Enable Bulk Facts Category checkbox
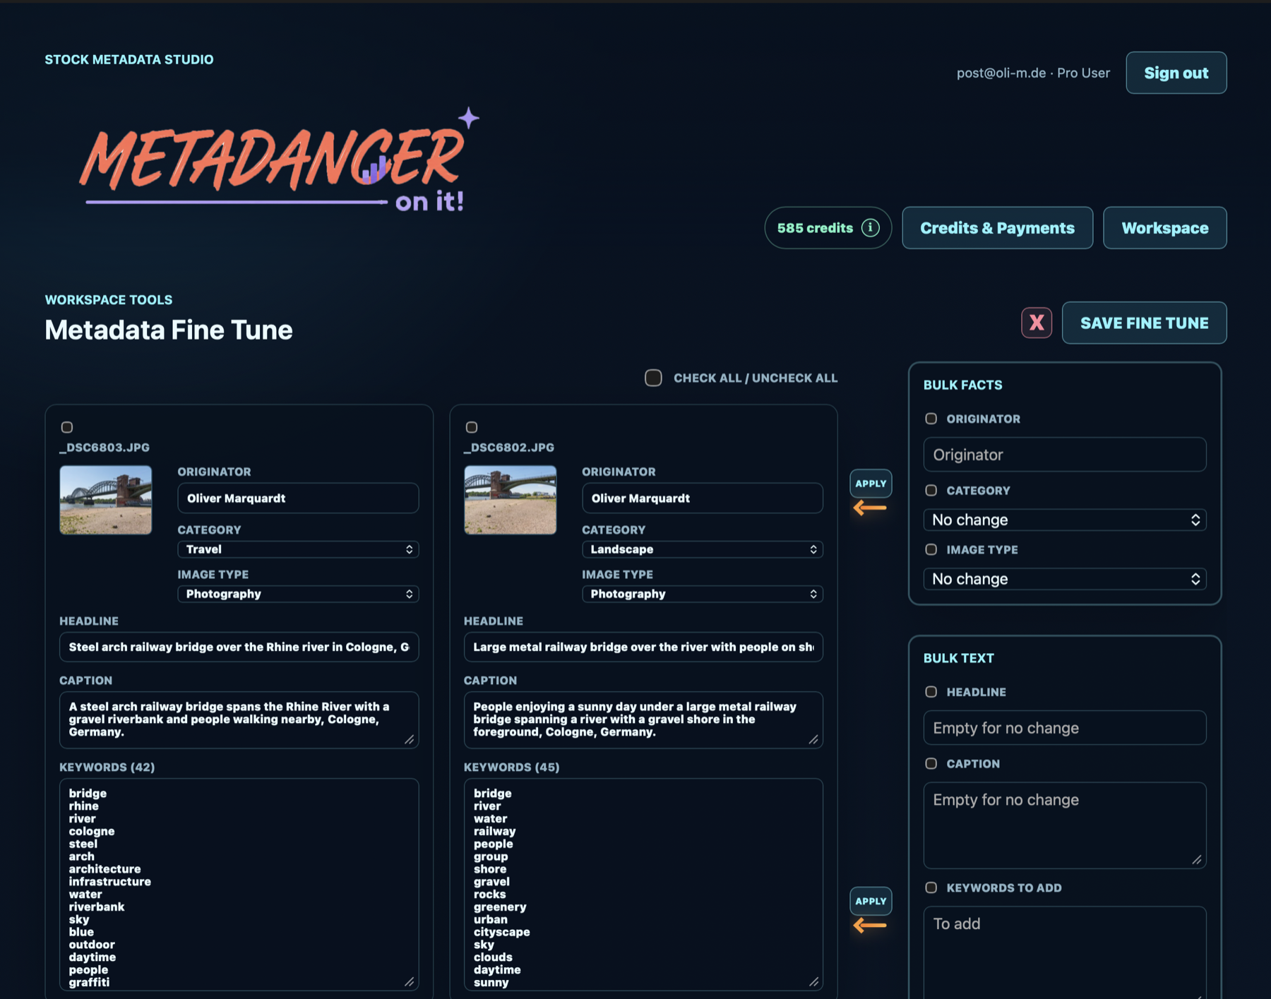 click(x=931, y=490)
